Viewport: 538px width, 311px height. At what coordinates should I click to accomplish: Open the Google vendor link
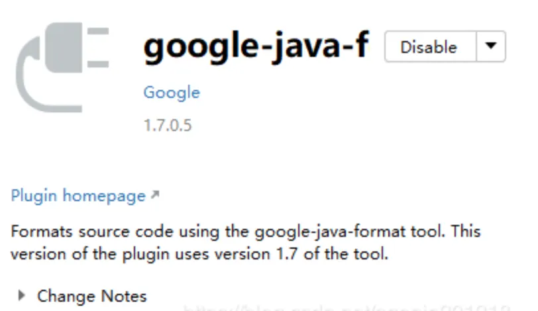(x=172, y=93)
